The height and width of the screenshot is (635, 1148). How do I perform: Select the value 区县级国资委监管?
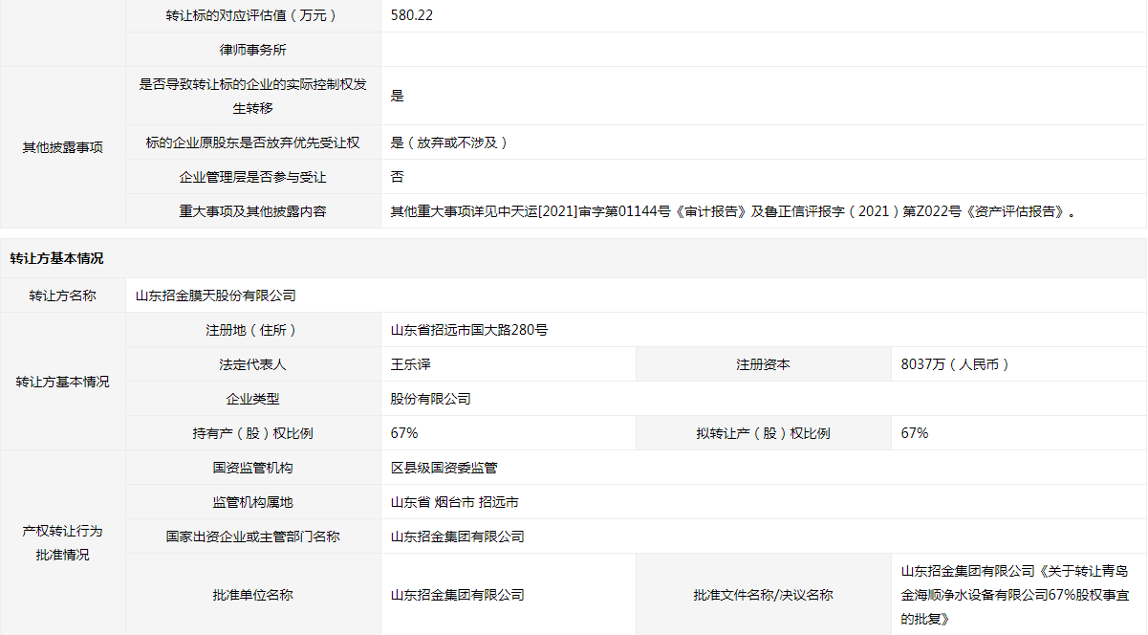[444, 468]
